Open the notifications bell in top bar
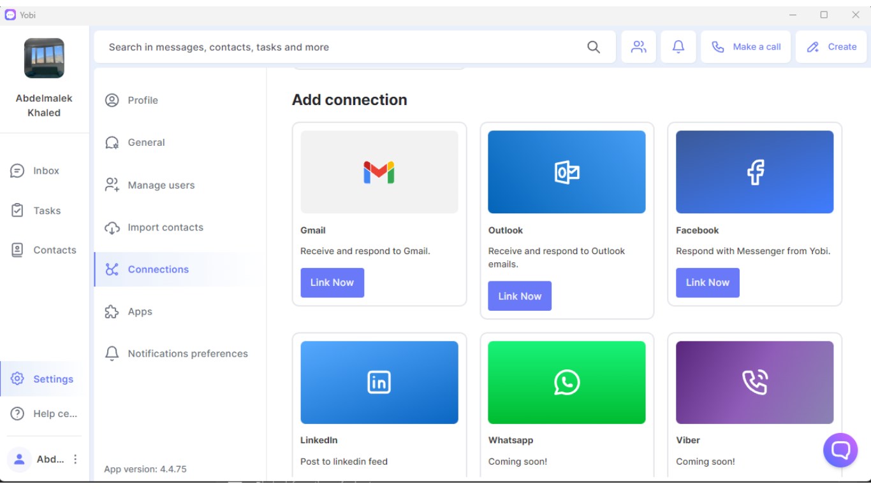 [x=678, y=46]
